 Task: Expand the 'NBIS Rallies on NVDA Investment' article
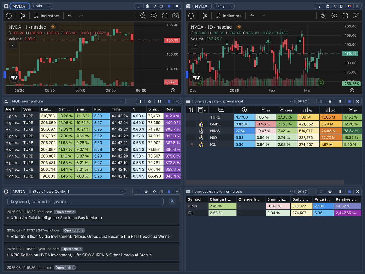pyautogui.click(x=8, y=255)
